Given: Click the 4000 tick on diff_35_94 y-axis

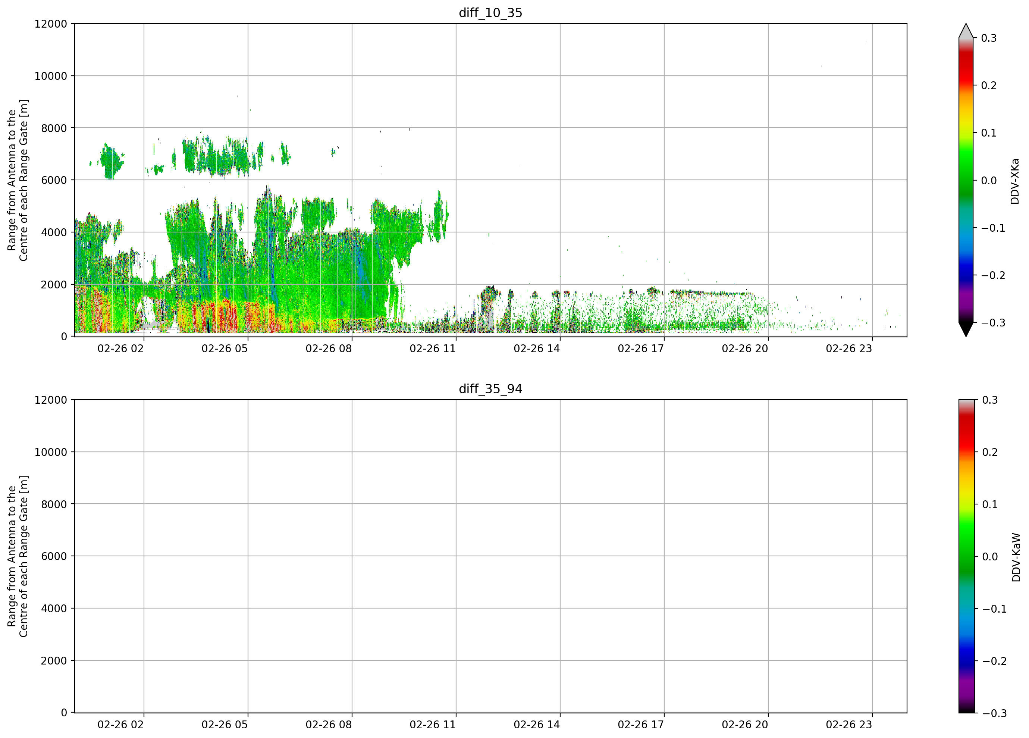Looking at the screenshot, I should [x=54, y=608].
